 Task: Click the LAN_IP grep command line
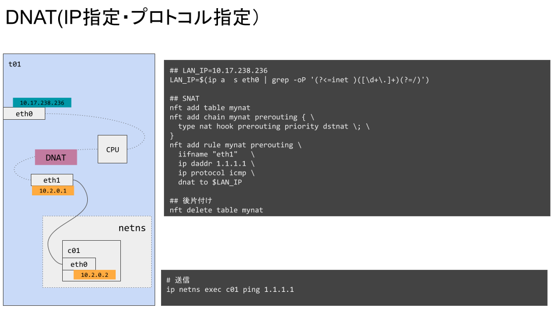(299, 80)
